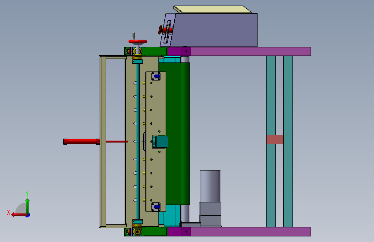Image resolution: width=374 pixels, height=242 pixels.
Task: Select the red knobs on the control box panel
Action: [x=165, y=30]
